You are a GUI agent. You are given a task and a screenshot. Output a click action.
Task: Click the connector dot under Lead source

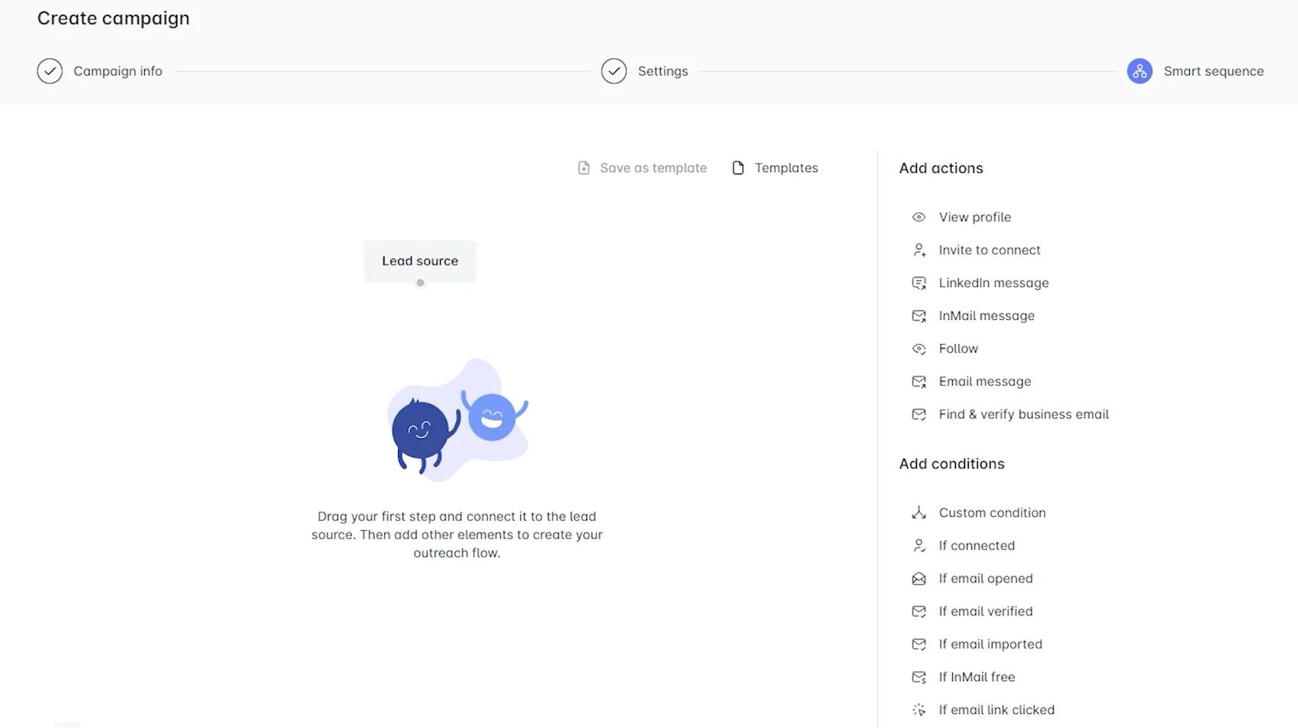coord(420,282)
